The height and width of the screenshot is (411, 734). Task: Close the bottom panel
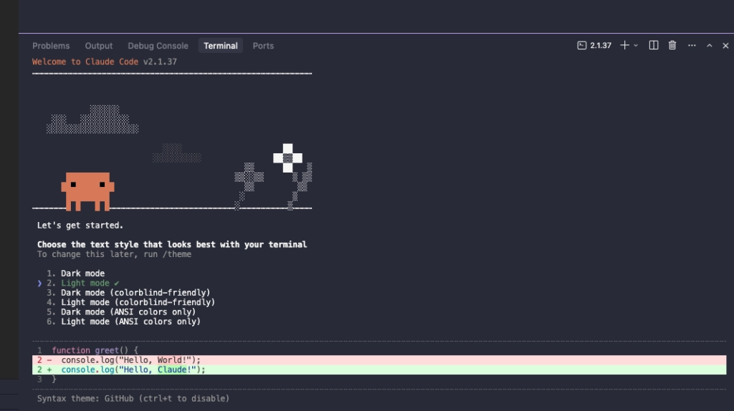pos(725,45)
